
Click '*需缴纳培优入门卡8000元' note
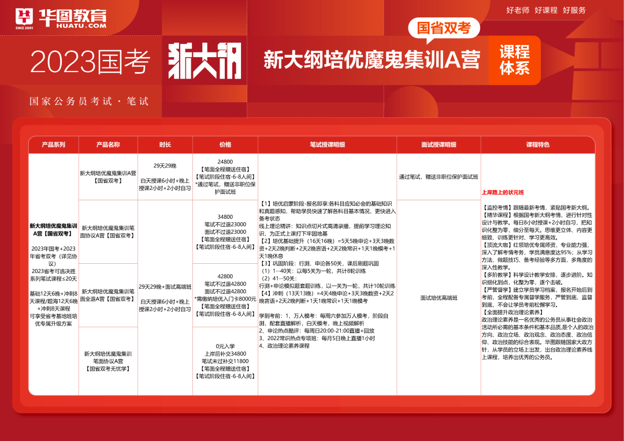point(225,299)
